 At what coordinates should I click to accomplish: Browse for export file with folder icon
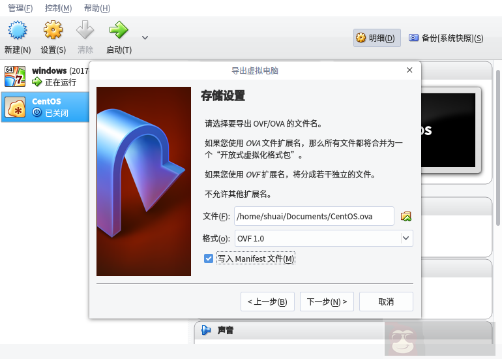[x=406, y=216]
